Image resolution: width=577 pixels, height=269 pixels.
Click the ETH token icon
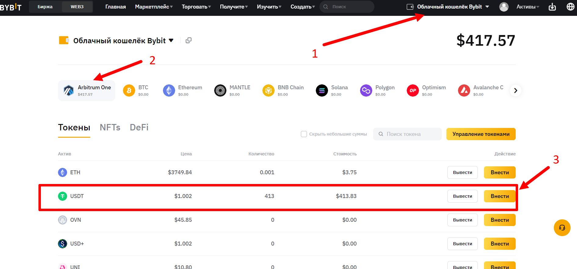pos(63,172)
